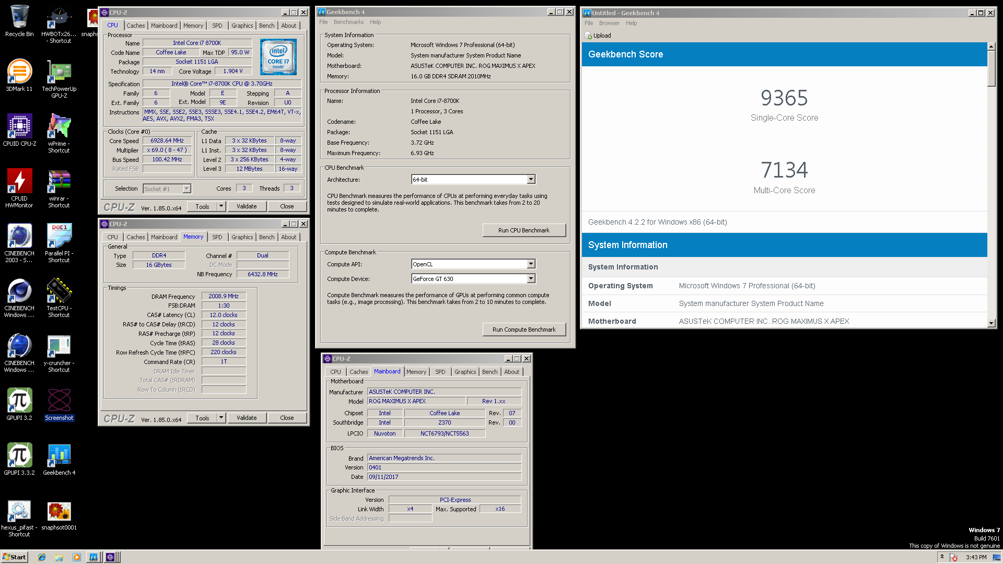Switch to Caches tab in top CPU-Z

(136, 26)
